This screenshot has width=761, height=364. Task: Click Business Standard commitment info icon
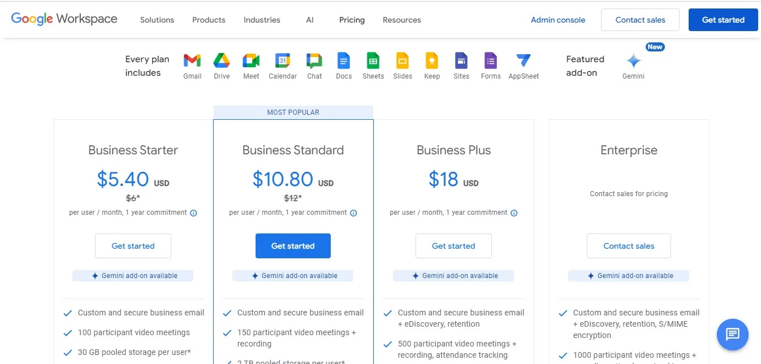point(353,213)
